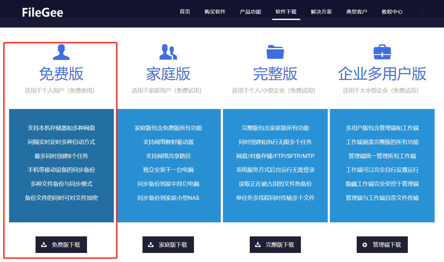The width and height of the screenshot is (444, 262).
Task: Click the text 多种文件备份与同步模式
Action: coord(61,184)
